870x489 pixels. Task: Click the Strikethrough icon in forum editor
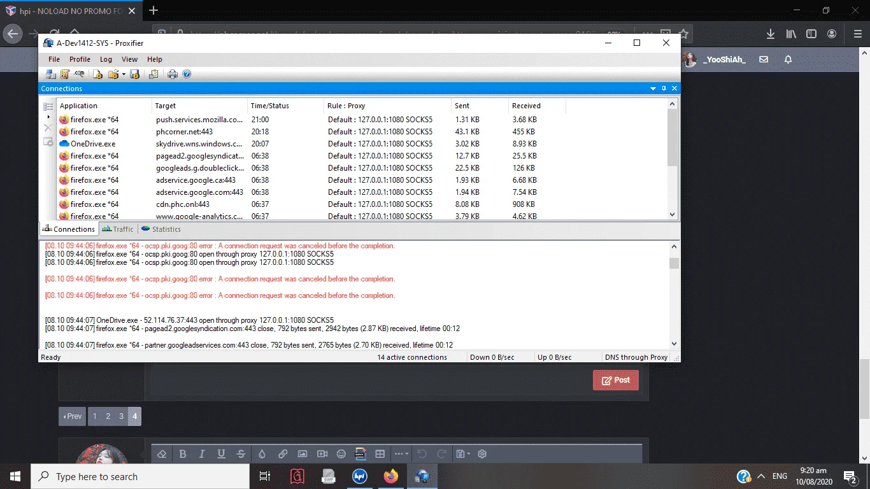coord(241,454)
